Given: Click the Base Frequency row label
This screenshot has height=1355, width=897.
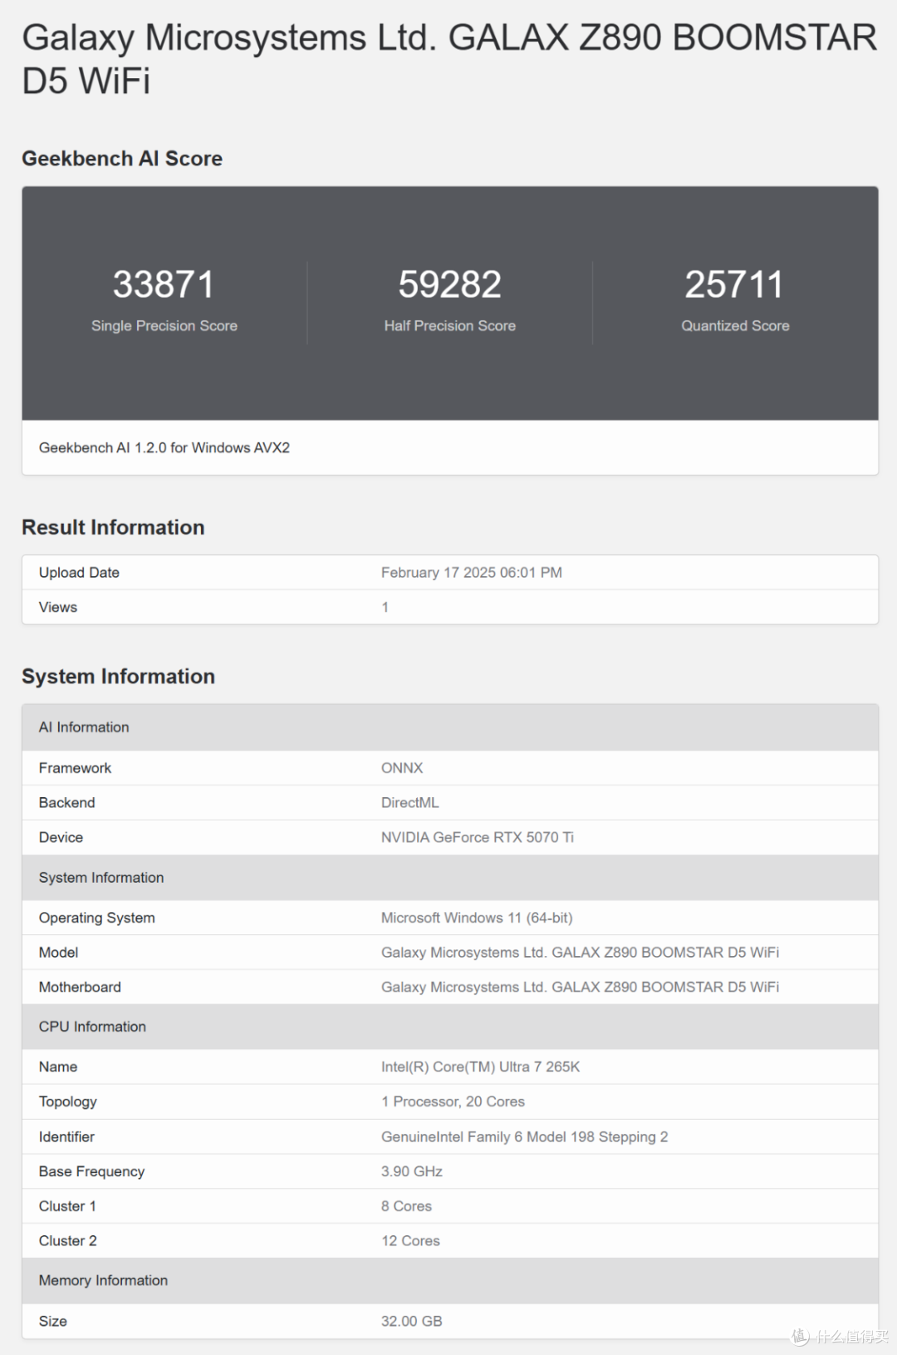Looking at the screenshot, I should click(91, 1172).
